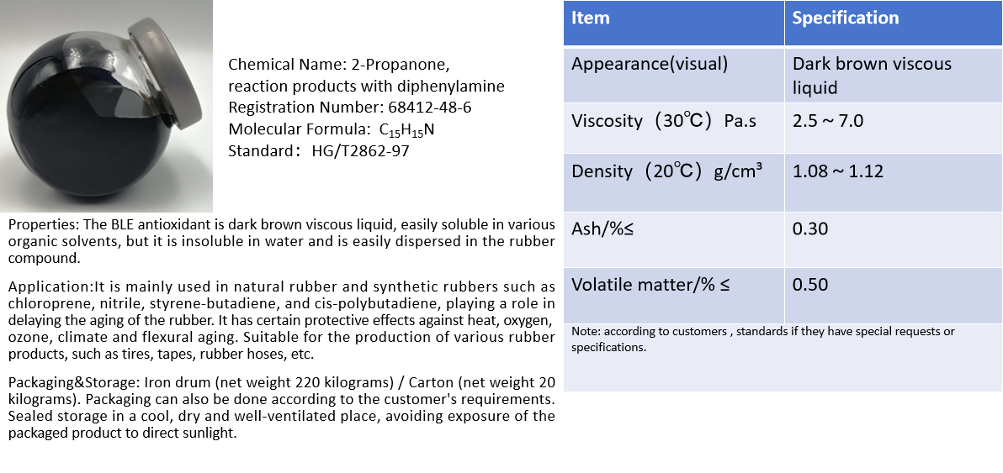Click the density value '1.08 ~ 1.12'

point(837,171)
